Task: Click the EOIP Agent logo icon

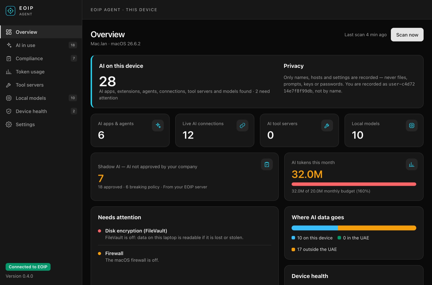Action: coord(11,11)
